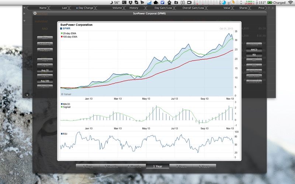
Task: Click the question mark help icon
Action: (x=269, y=8)
